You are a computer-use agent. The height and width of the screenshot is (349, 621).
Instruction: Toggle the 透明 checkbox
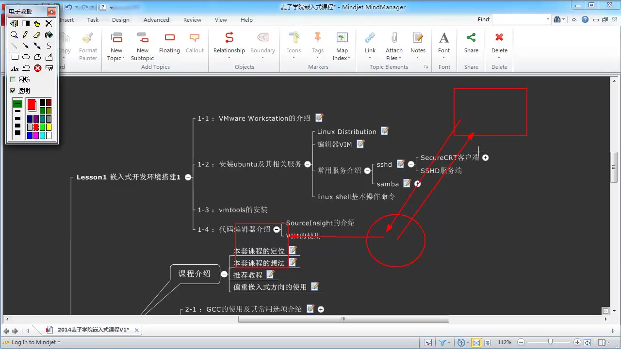13,91
